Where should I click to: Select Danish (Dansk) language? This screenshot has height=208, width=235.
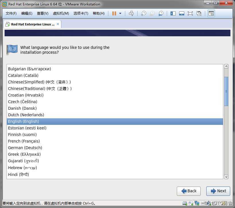(x=115, y=108)
